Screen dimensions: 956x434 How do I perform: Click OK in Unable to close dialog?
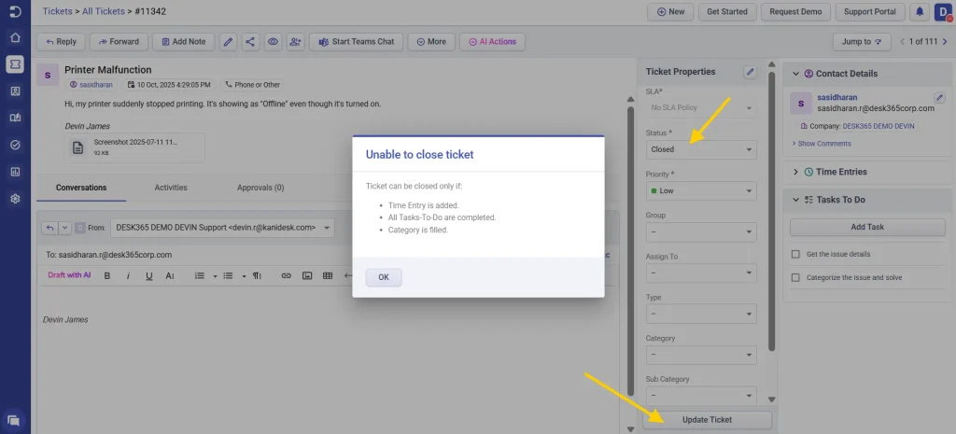[x=383, y=277]
